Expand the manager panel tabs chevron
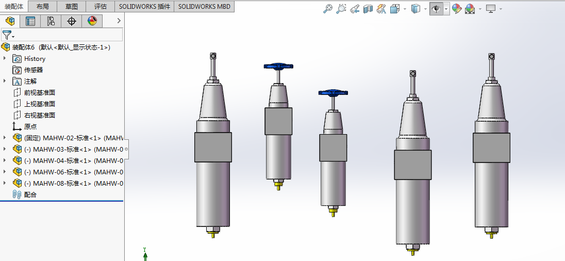565x261 pixels. point(119,21)
